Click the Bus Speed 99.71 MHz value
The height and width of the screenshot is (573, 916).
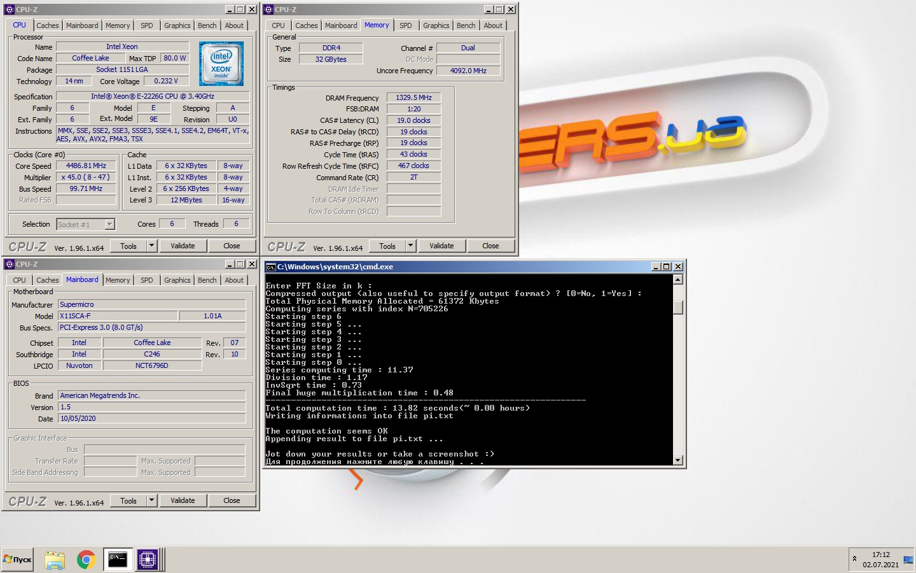(x=87, y=188)
